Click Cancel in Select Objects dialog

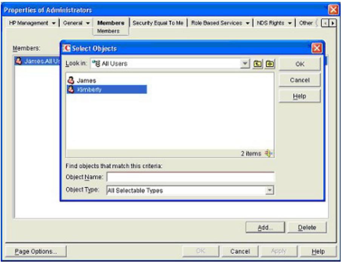pos(300,80)
